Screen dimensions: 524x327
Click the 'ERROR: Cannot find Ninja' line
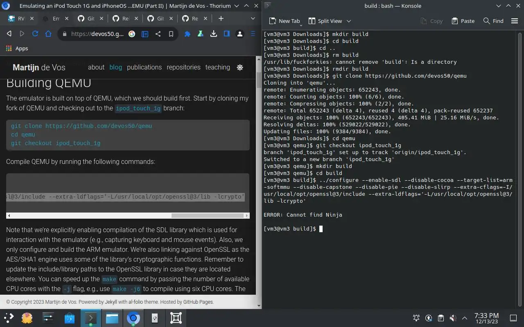pyautogui.click(x=303, y=215)
